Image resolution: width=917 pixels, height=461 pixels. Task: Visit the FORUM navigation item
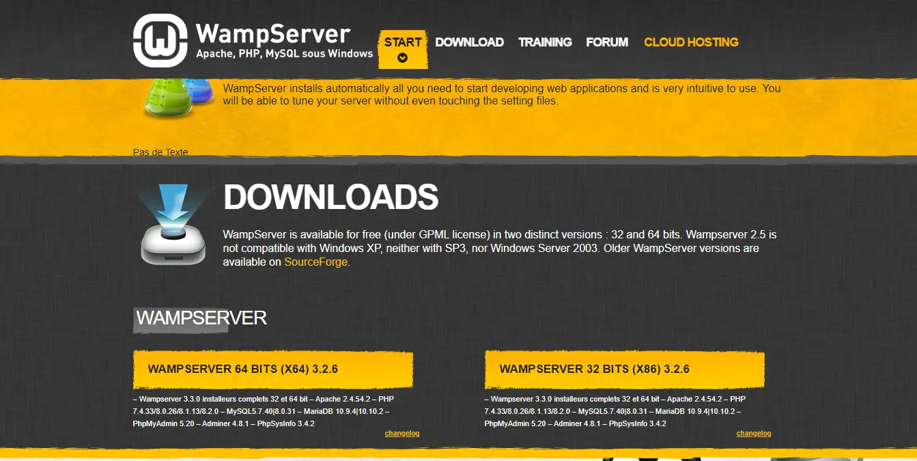click(x=607, y=42)
